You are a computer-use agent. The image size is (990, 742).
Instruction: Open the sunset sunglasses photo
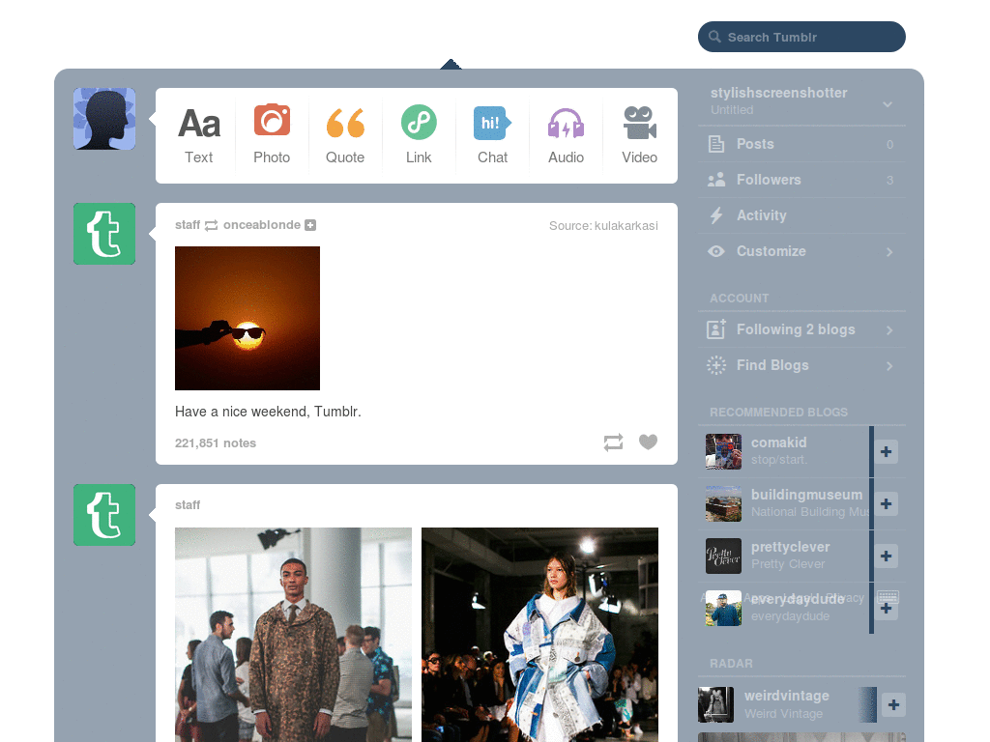tap(247, 318)
